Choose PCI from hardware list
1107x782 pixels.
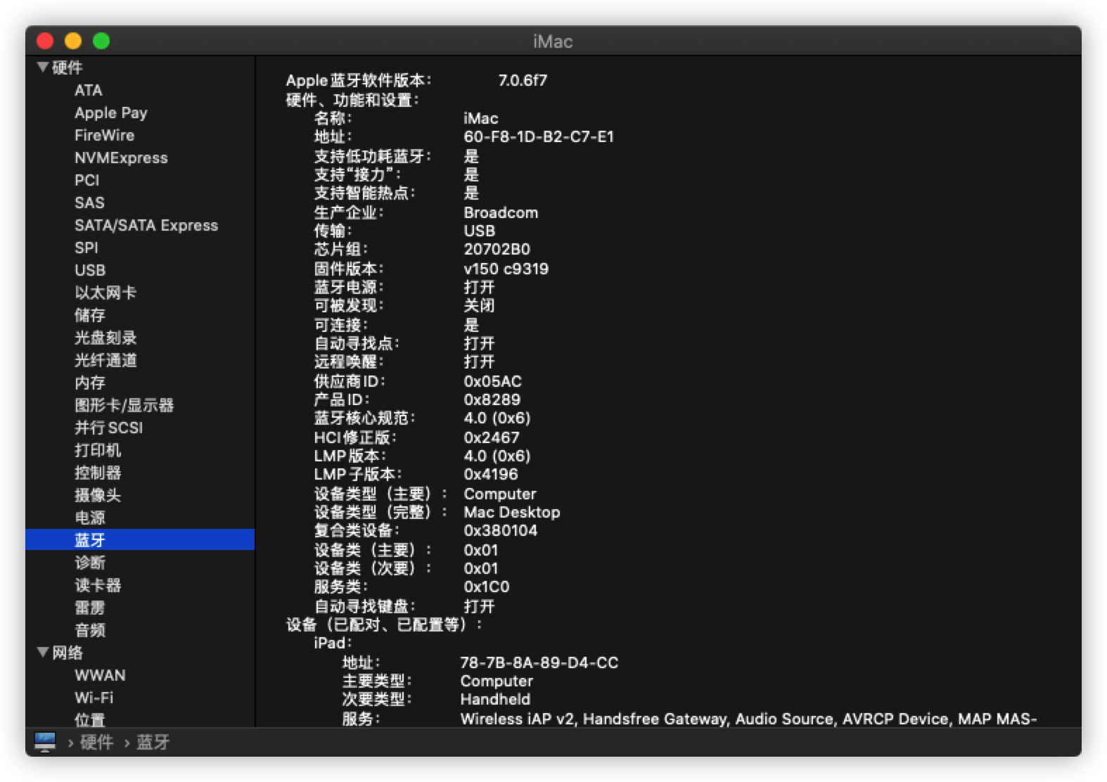(x=87, y=180)
